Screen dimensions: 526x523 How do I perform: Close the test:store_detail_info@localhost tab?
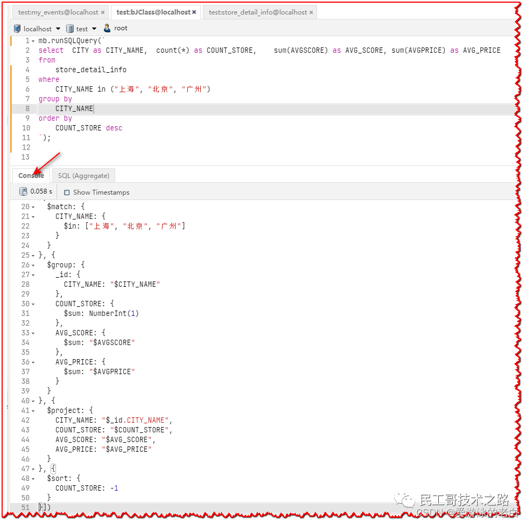coord(311,12)
